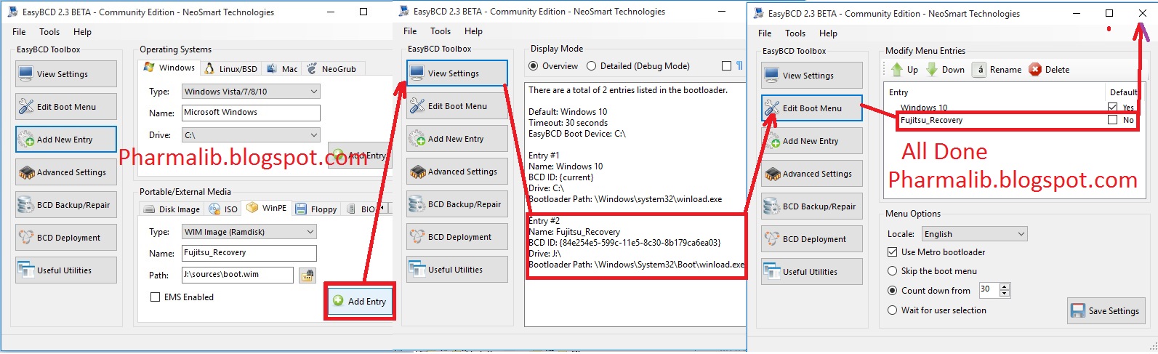The width and height of the screenshot is (1158, 354).
Task: Browse for boot.wim path file
Action: tap(307, 275)
